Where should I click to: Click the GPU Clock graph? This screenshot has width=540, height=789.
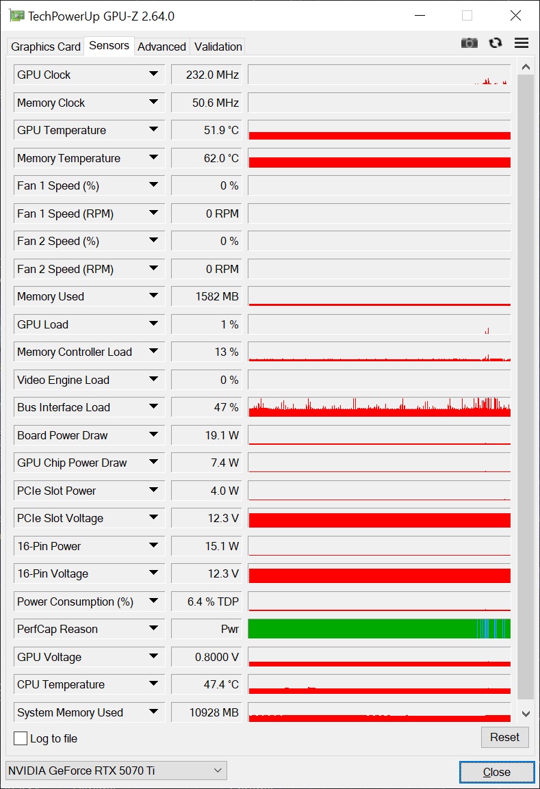(x=379, y=75)
